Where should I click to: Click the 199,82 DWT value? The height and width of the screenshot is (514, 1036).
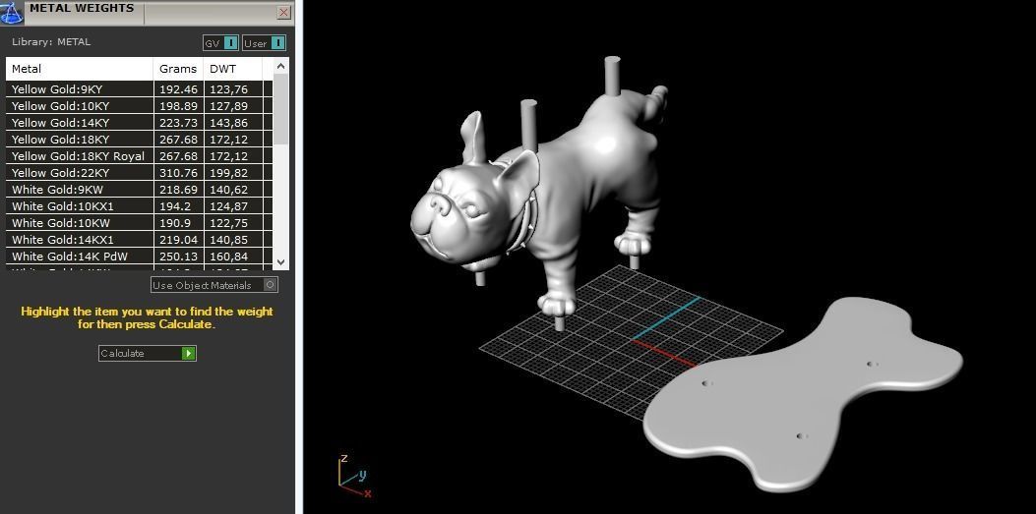point(228,173)
